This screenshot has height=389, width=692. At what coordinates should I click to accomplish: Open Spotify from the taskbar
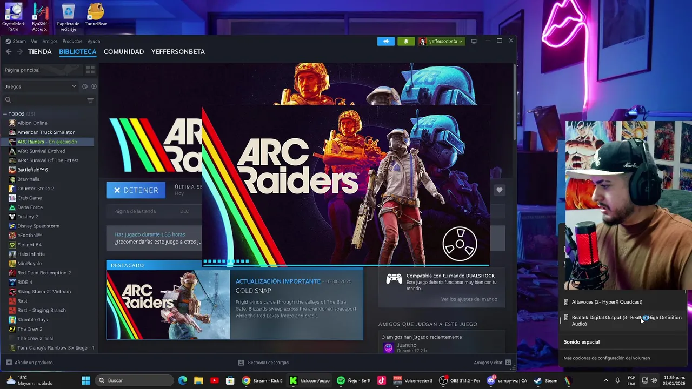(x=355, y=380)
